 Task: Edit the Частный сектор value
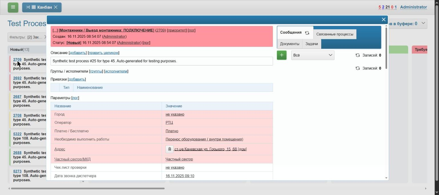[179, 159]
